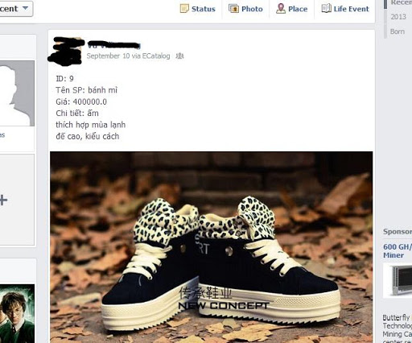Jump to 2013 in timeline navigator
The width and height of the screenshot is (412, 343).
(398, 17)
